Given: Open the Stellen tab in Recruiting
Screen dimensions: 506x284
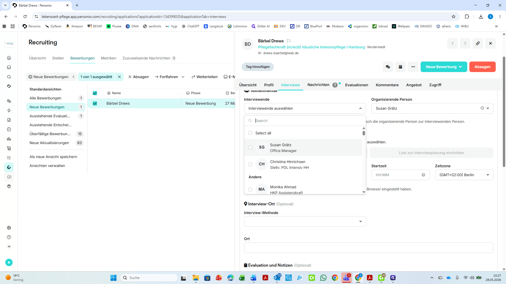Looking at the screenshot, I should pos(58,58).
